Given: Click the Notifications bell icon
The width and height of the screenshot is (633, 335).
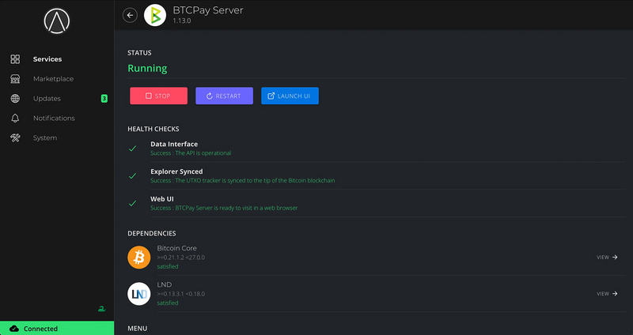Looking at the screenshot, I should click(x=15, y=119).
